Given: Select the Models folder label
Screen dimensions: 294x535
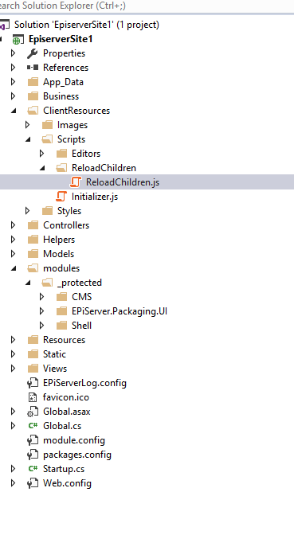Looking at the screenshot, I should pyautogui.click(x=58, y=254).
